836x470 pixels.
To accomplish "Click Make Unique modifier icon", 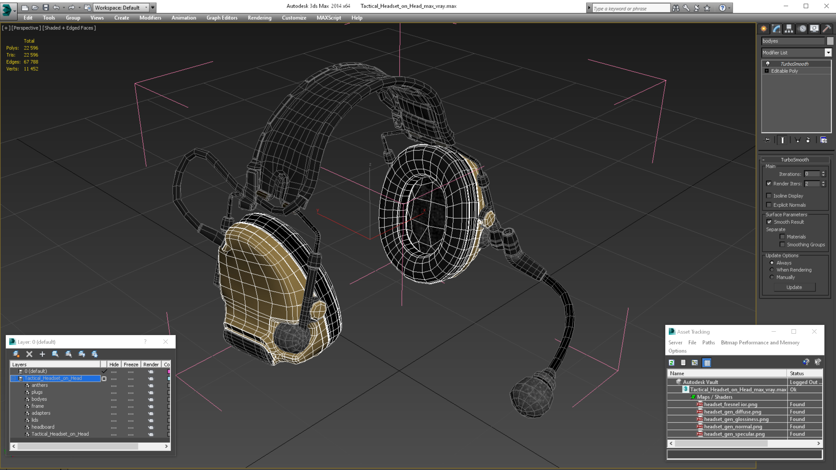I will tap(798, 140).
